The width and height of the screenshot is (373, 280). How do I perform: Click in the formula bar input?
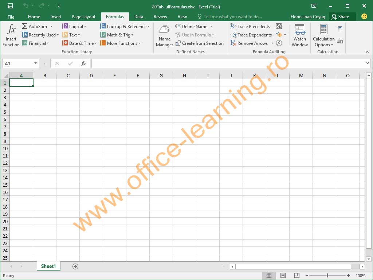228,63
